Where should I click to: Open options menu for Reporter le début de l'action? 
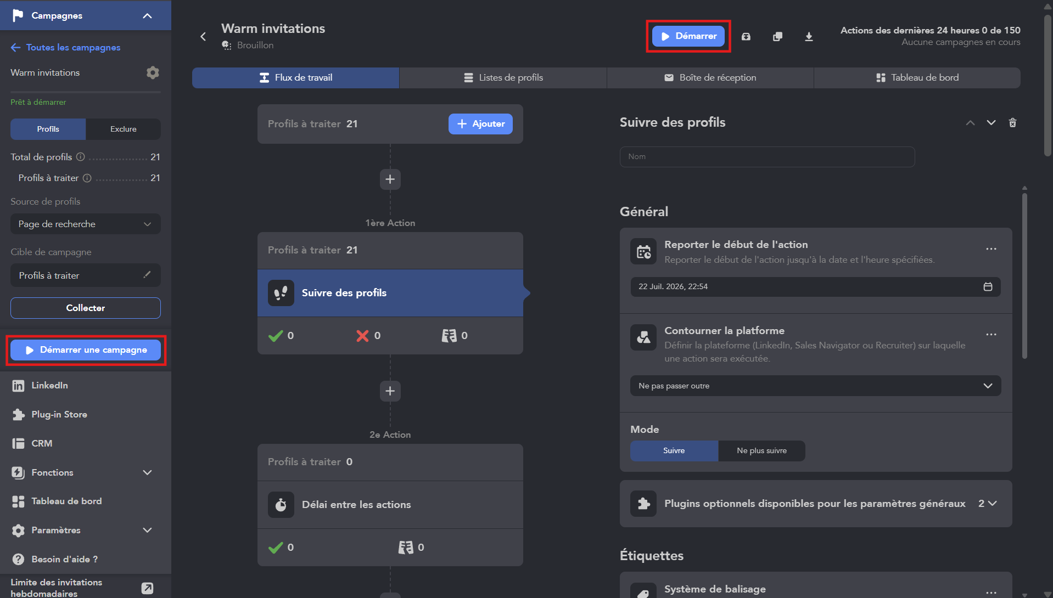pyautogui.click(x=991, y=249)
